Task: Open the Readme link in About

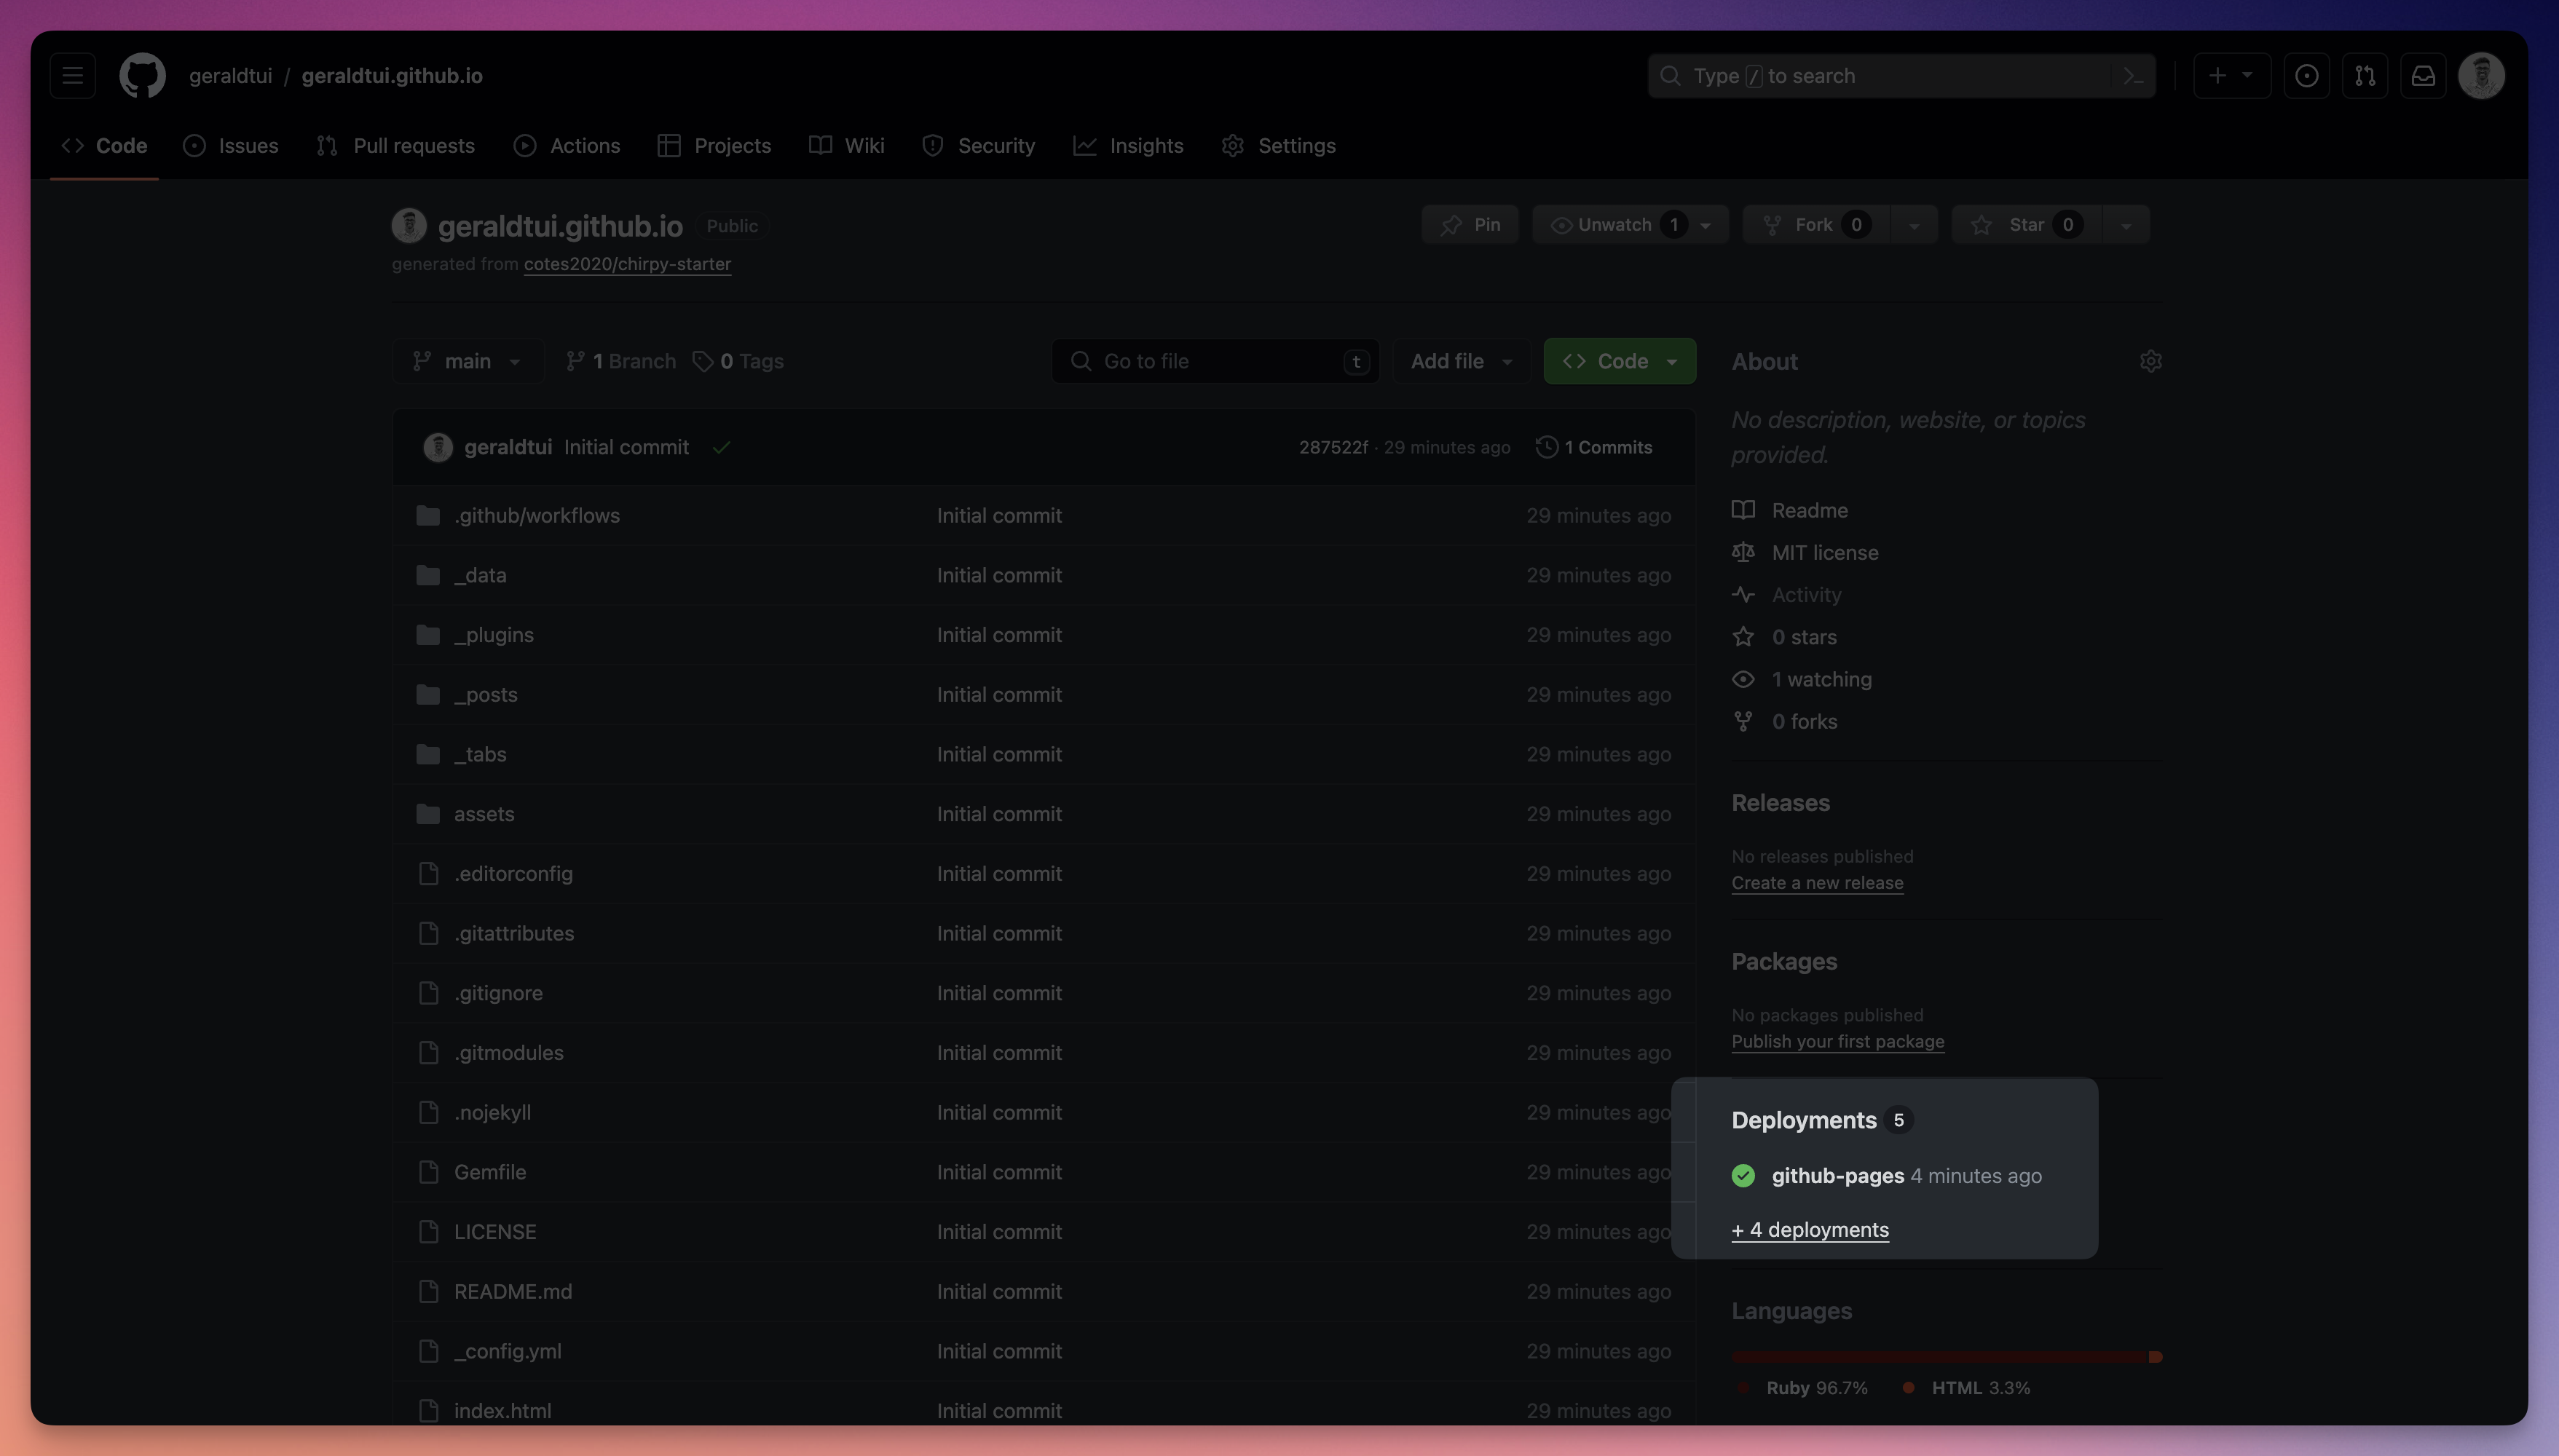Action: tap(1809, 511)
